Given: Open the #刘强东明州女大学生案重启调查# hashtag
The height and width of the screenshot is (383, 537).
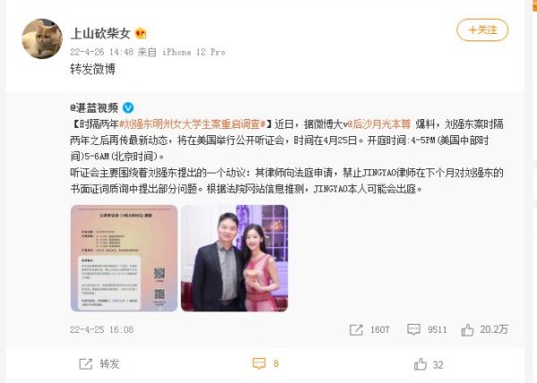Looking at the screenshot, I should 192,124.
